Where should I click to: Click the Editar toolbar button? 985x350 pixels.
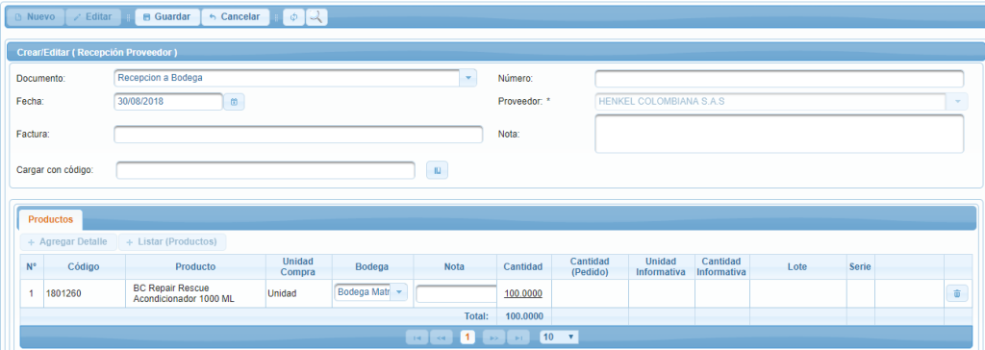click(93, 17)
